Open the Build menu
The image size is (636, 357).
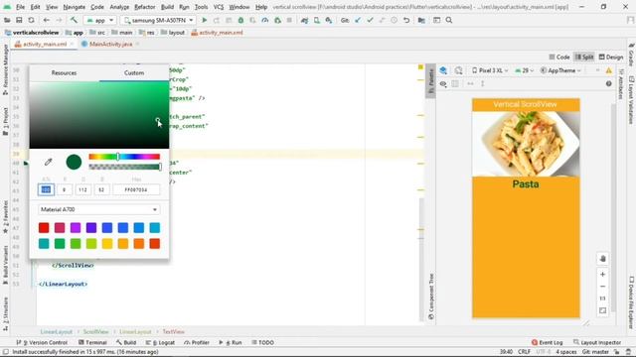167,7
